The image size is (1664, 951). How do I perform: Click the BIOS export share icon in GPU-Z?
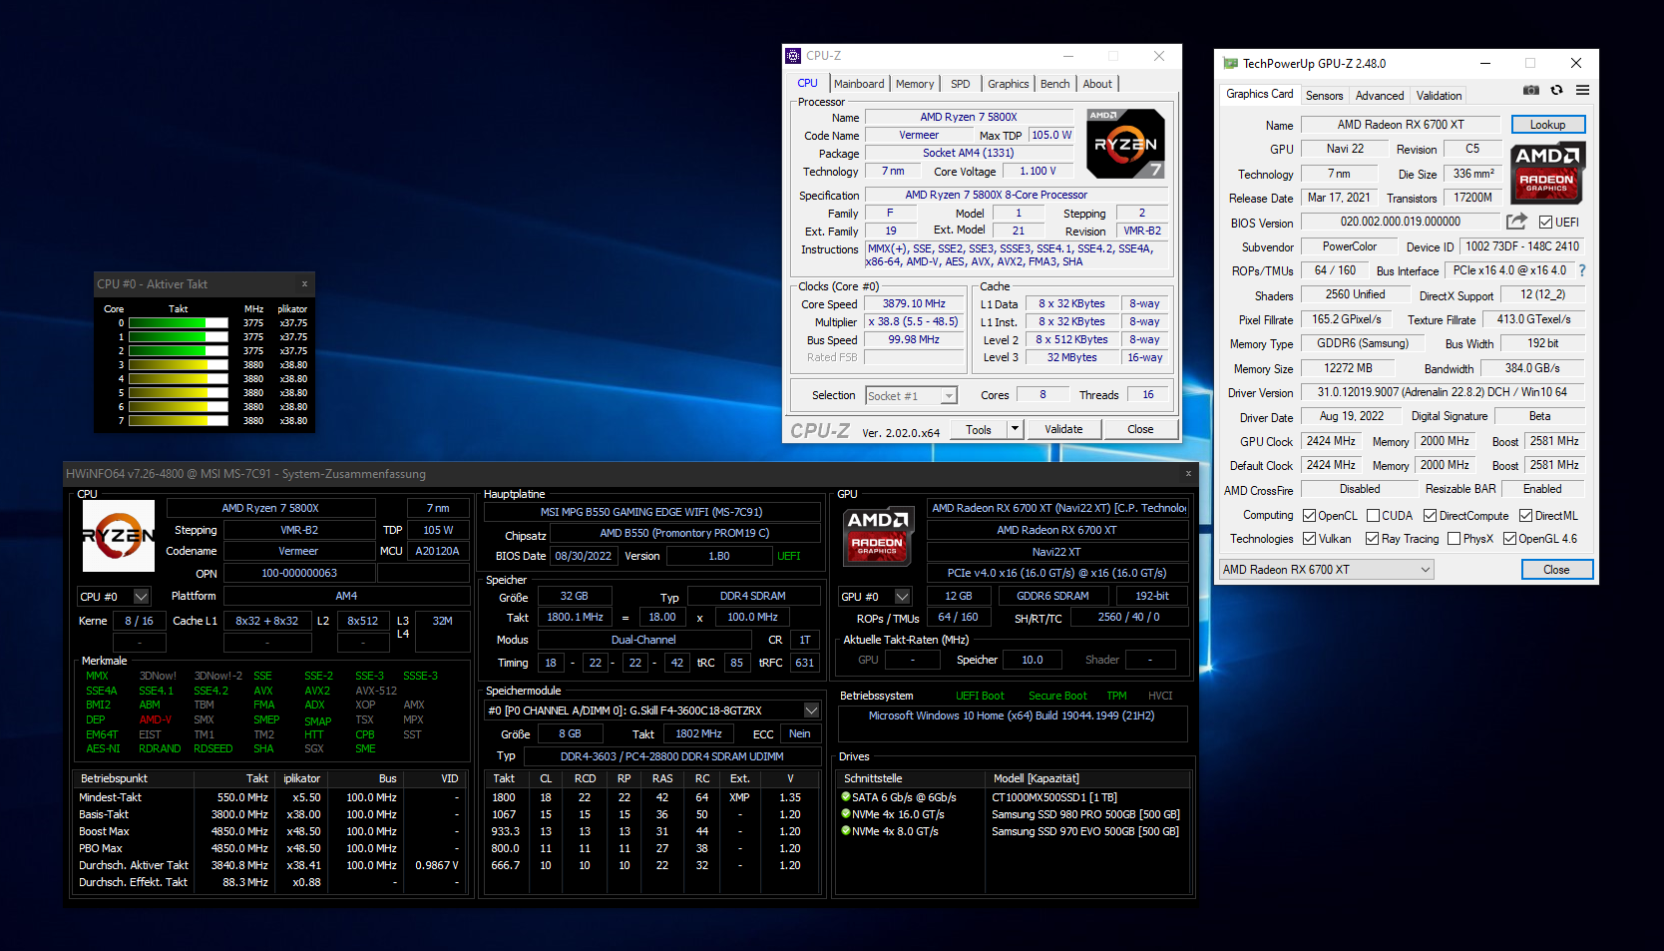(x=1516, y=221)
